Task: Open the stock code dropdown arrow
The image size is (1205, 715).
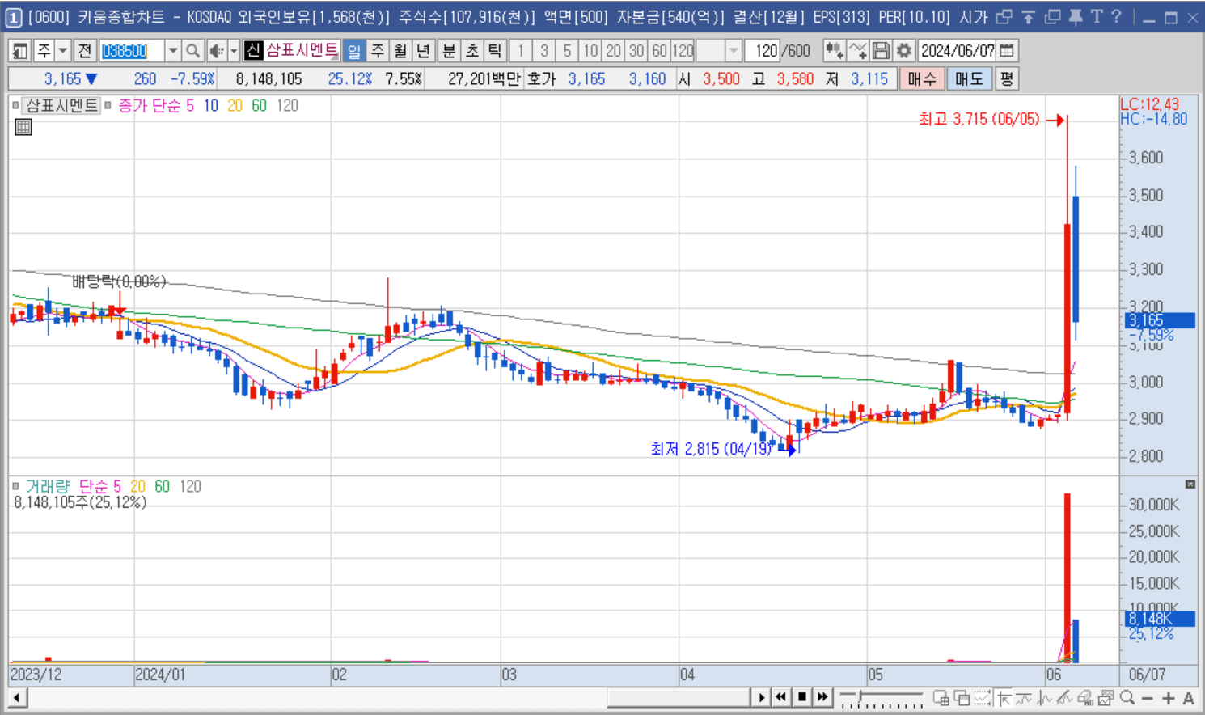Action: [x=172, y=51]
